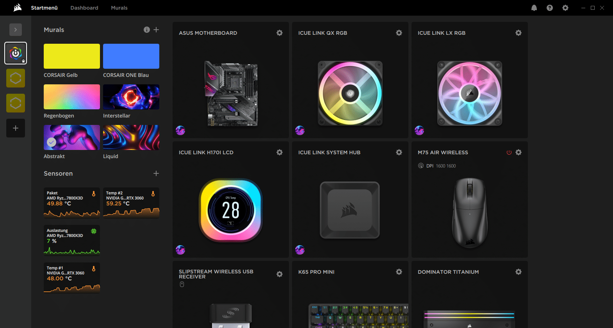The width and height of the screenshot is (613, 328).
Task: Open the Dominator Titanium device card title
Action: [448, 272]
